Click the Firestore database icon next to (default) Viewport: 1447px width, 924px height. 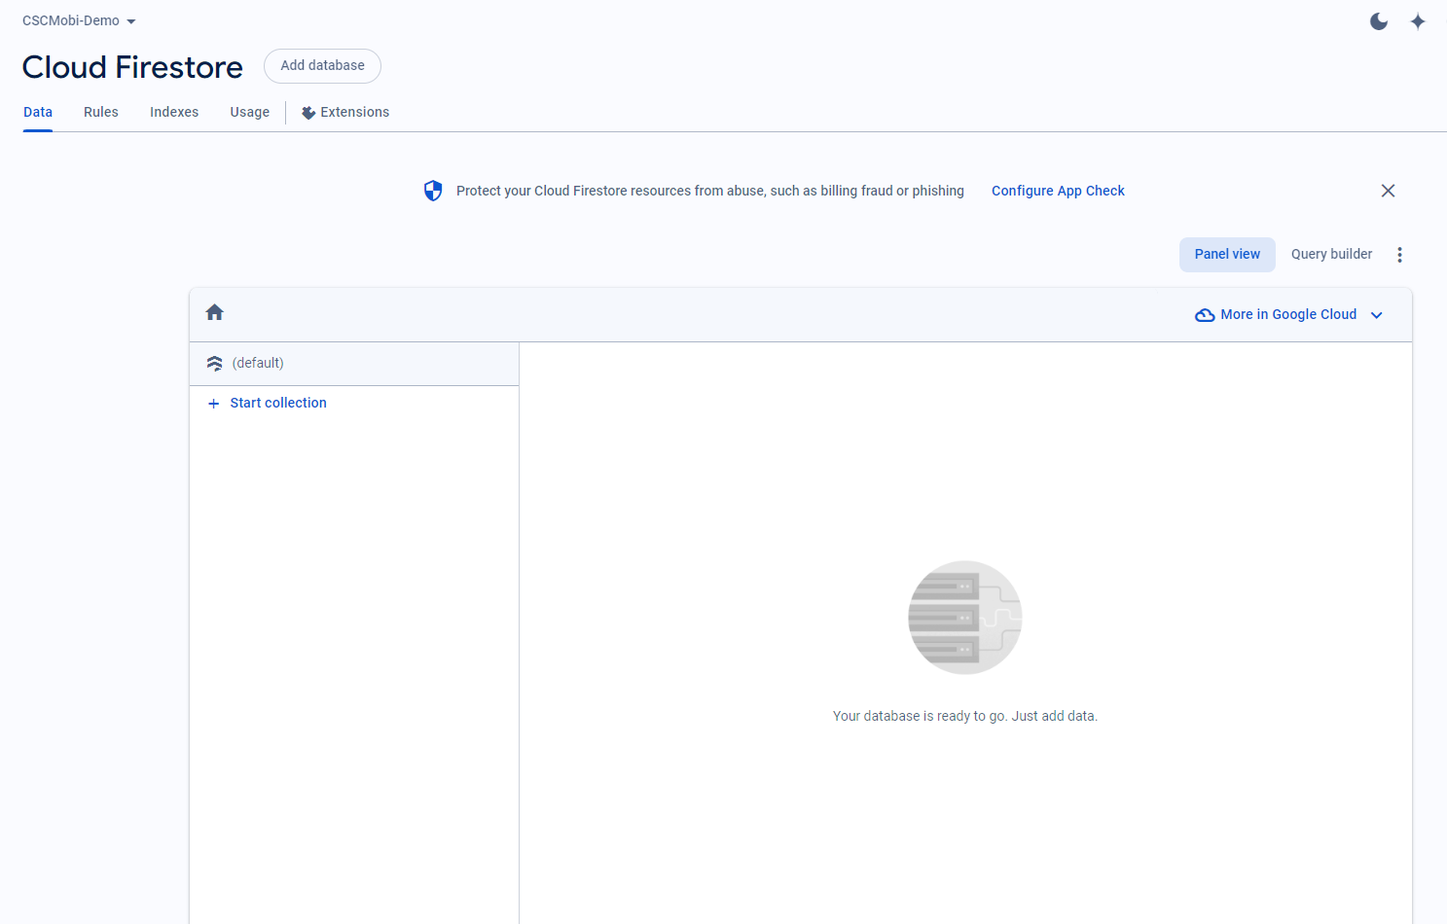[x=215, y=364]
